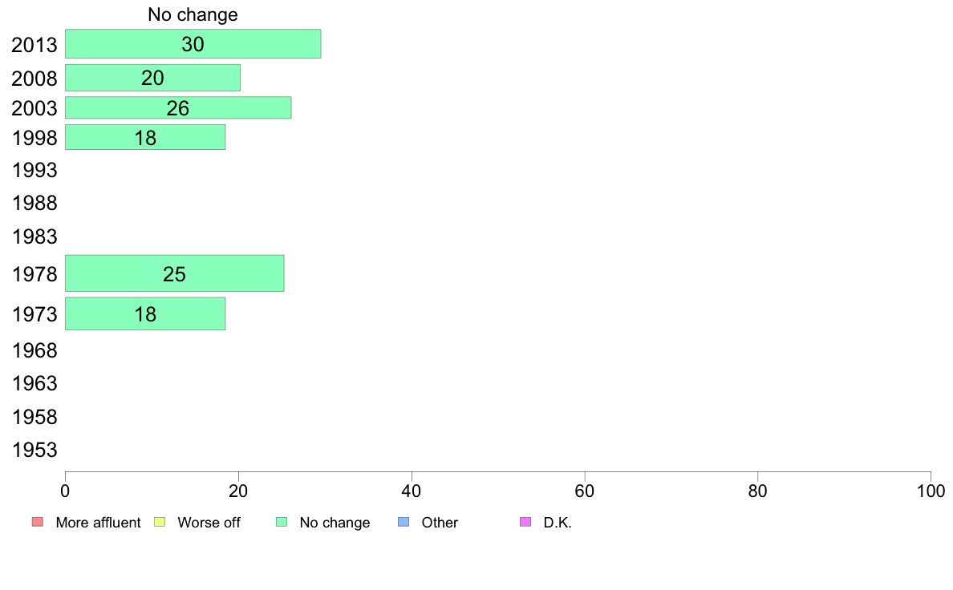Viewport: 953px width, 590px height.
Task: Click the 1993 year label
Action: [34, 170]
